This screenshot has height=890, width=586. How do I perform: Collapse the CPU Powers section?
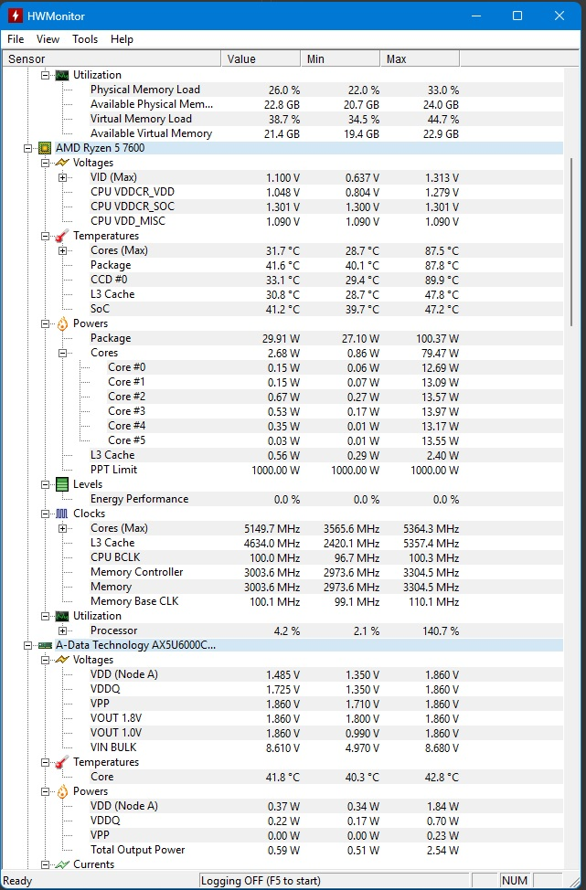45,324
